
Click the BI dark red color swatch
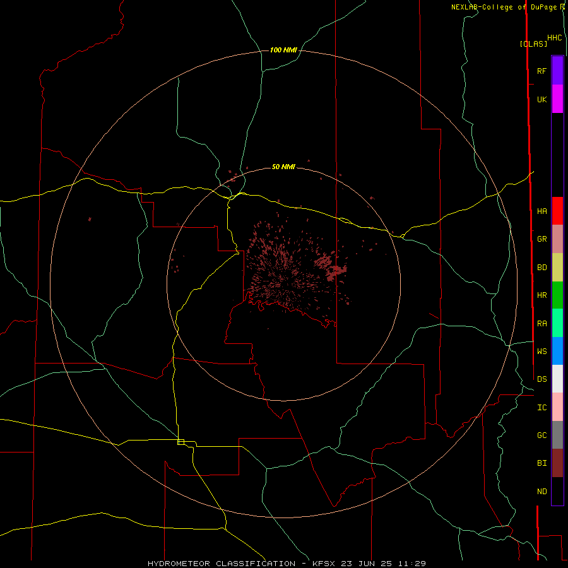tap(557, 463)
